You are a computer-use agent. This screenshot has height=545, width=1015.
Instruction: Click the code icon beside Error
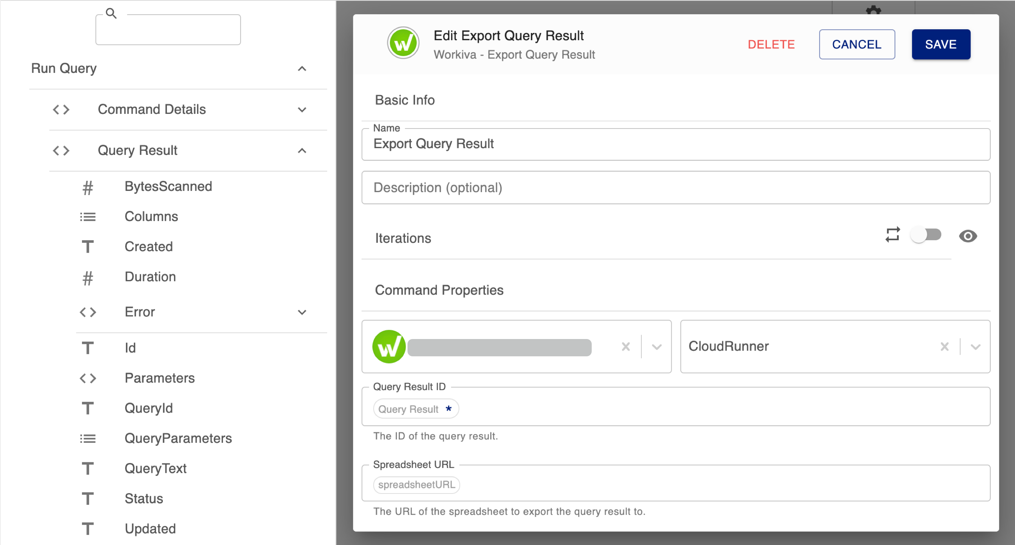click(88, 312)
